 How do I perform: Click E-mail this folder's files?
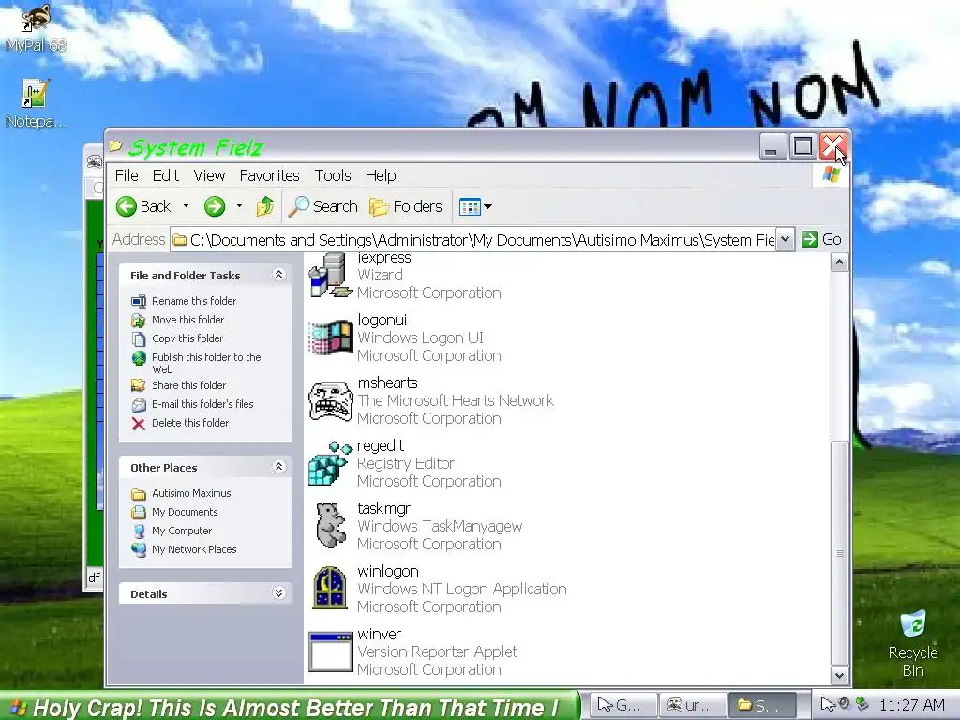coord(202,404)
